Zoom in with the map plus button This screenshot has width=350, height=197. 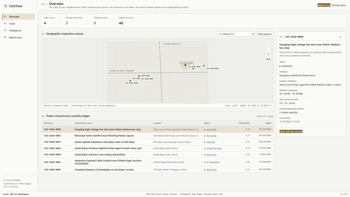click(x=268, y=44)
